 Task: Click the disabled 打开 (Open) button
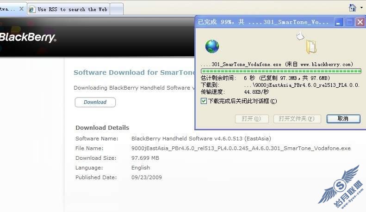tap(252, 119)
